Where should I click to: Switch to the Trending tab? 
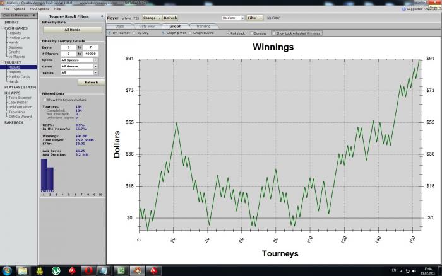point(203,26)
